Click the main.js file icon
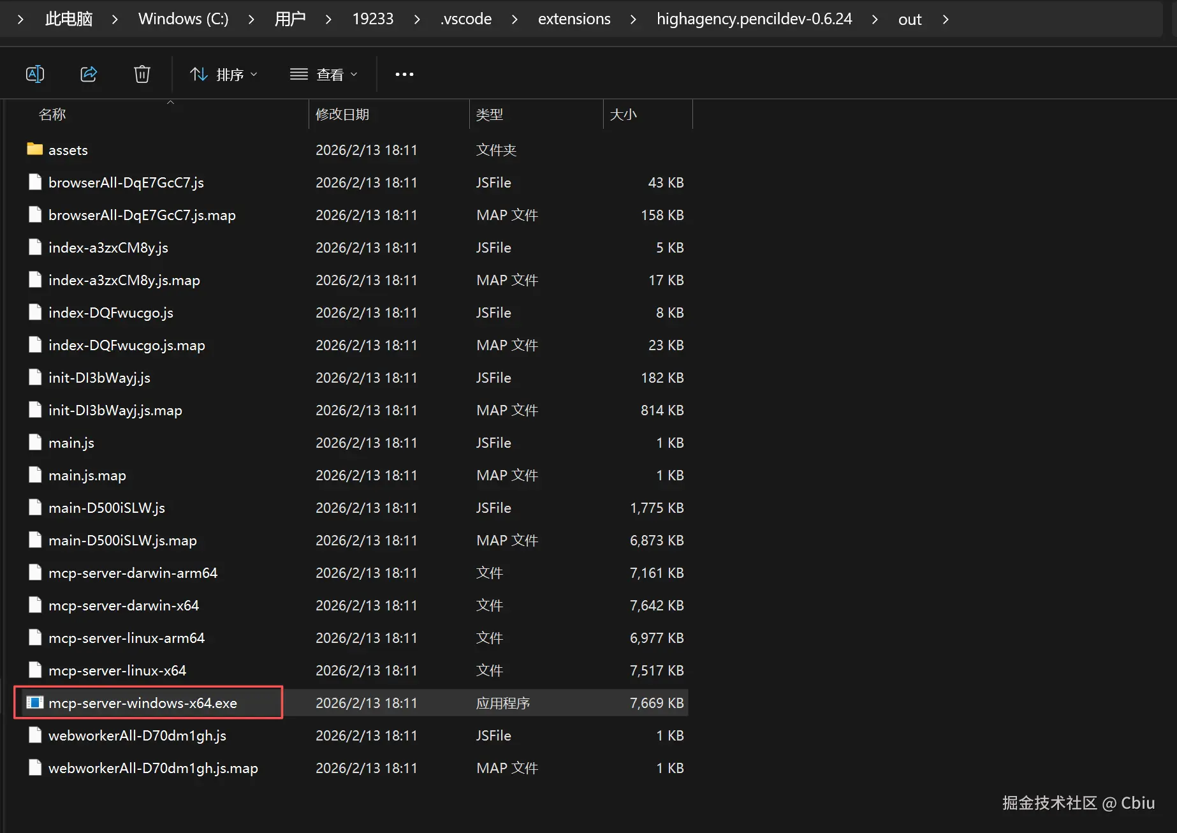The width and height of the screenshot is (1177, 833). [x=35, y=442]
